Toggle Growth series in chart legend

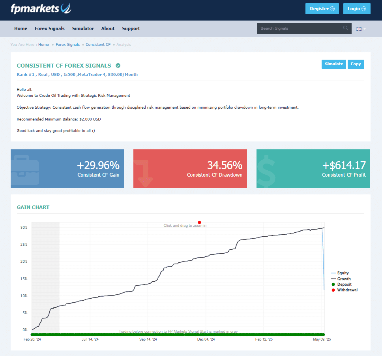pyautogui.click(x=341, y=279)
